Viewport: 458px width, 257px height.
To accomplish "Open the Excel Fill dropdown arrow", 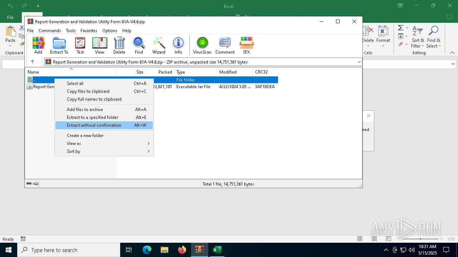I will click(407, 36).
